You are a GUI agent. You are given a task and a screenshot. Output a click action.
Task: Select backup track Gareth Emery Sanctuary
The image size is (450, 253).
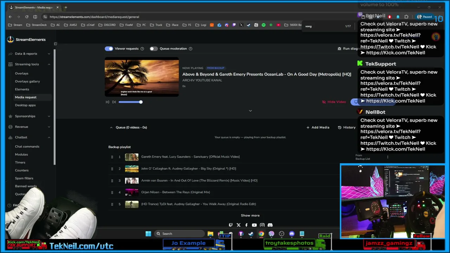(x=190, y=157)
